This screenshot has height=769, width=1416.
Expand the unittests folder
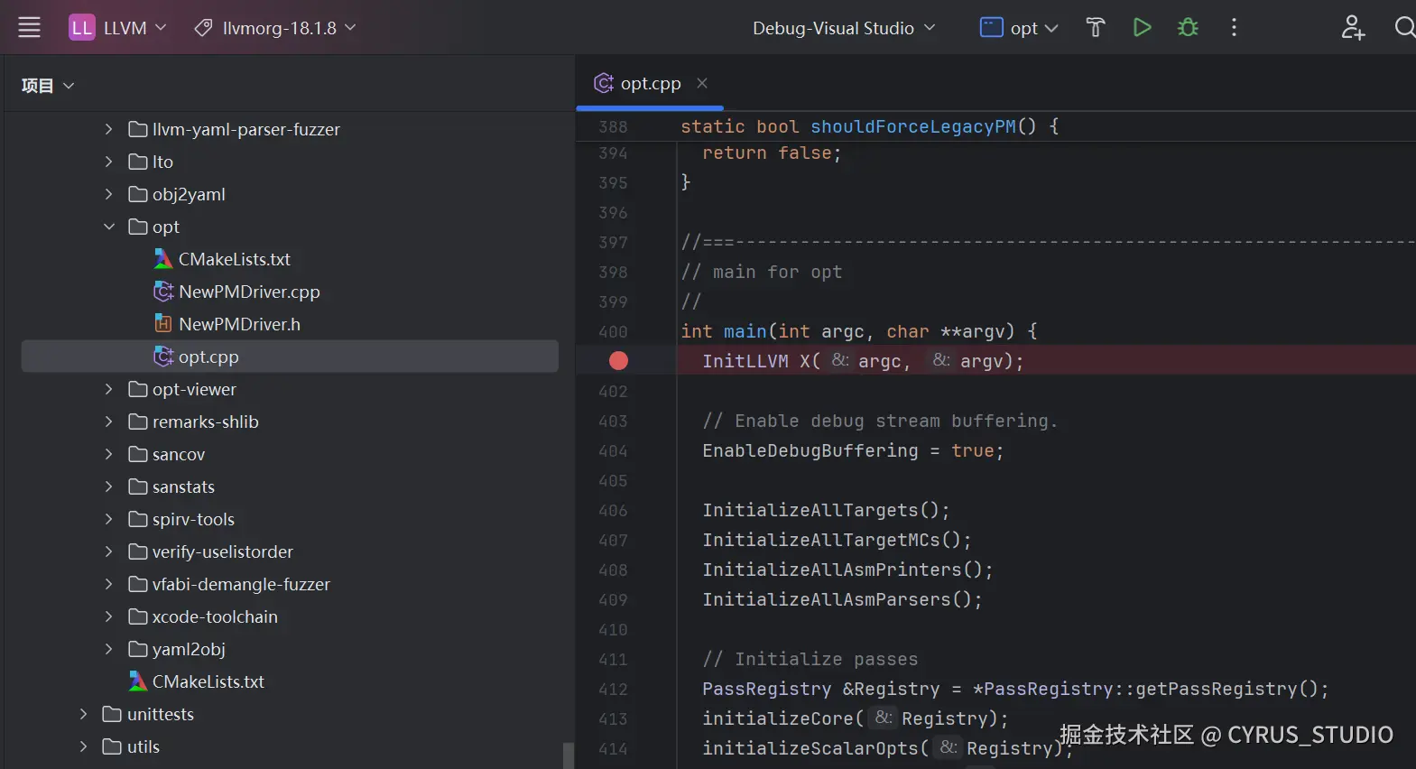84,714
